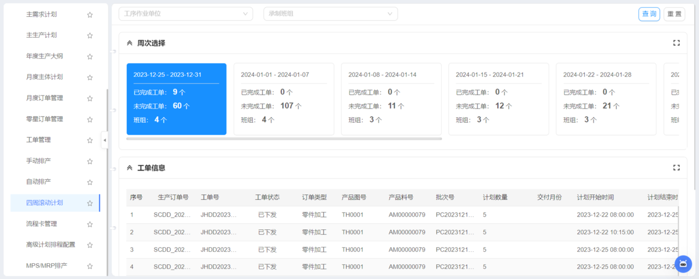699x279 pixels.
Task: Click the 交付月份 column header
Action: (x=549, y=197)
